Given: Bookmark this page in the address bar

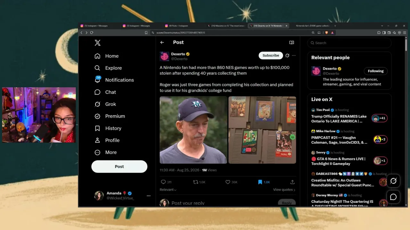Looking at the screenshot, I should (x=146, y=33).
